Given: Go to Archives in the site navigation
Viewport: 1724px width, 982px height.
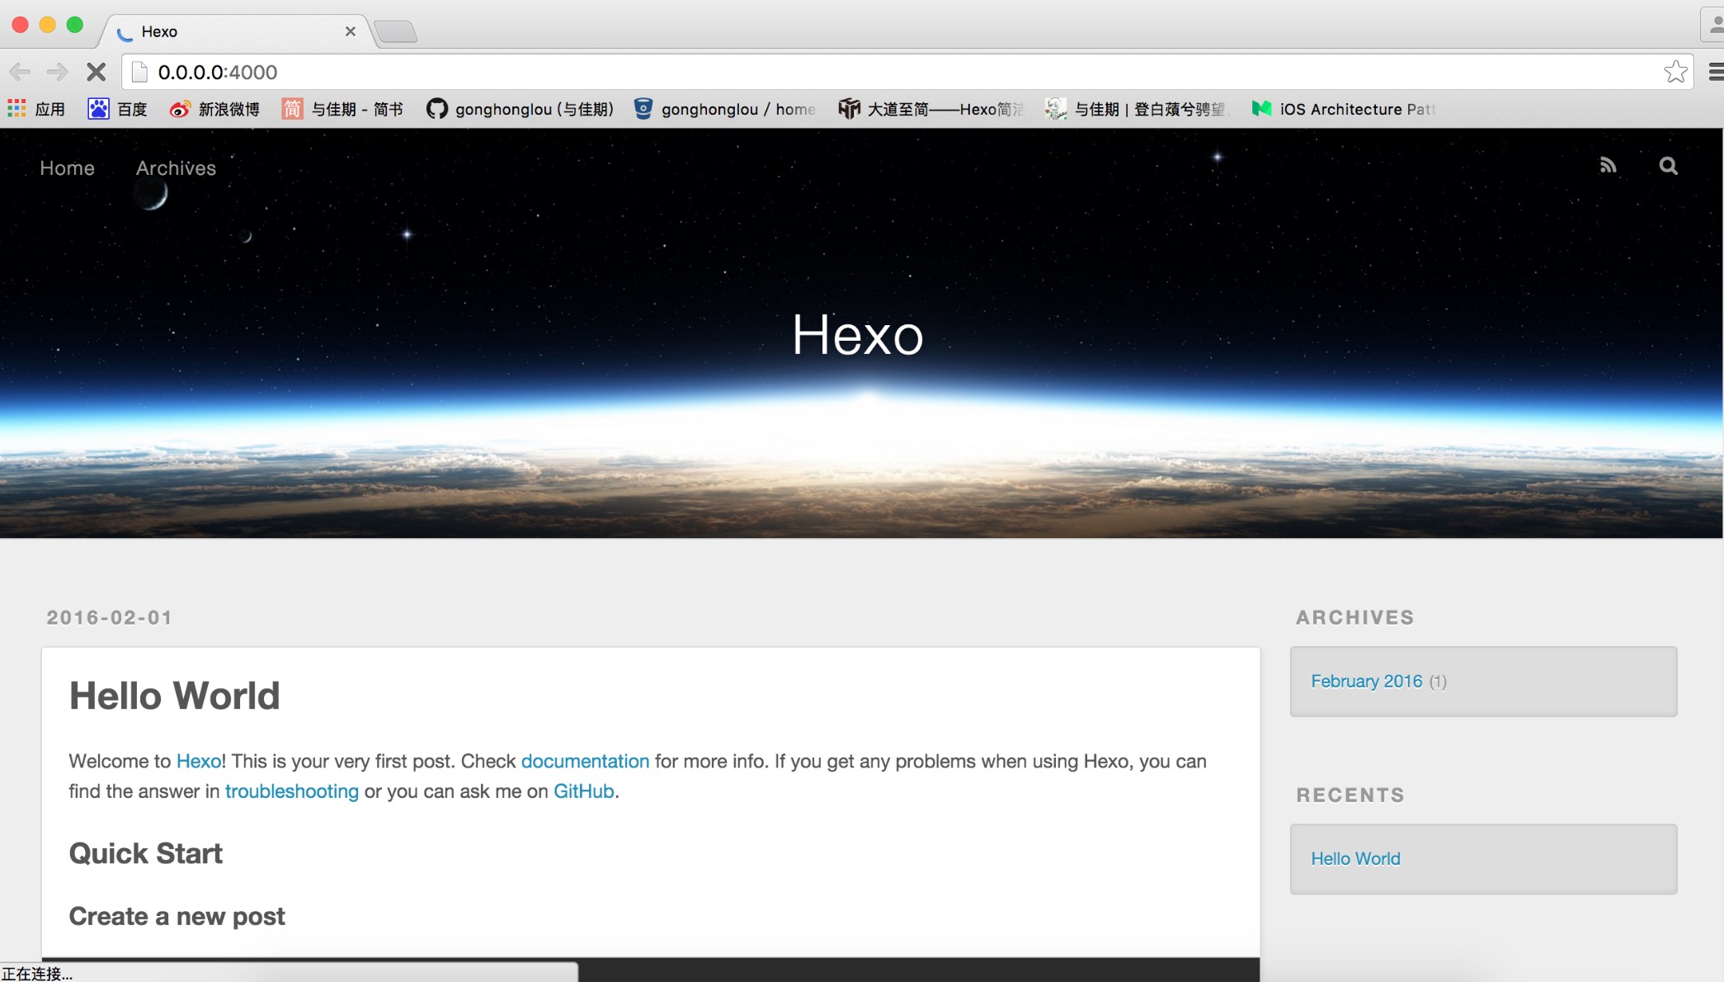Looking at the screenshot, I should pyautogui.click(x=176, y=168).
